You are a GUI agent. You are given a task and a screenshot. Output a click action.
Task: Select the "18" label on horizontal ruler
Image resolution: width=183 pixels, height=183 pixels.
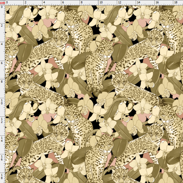(176, 2)
